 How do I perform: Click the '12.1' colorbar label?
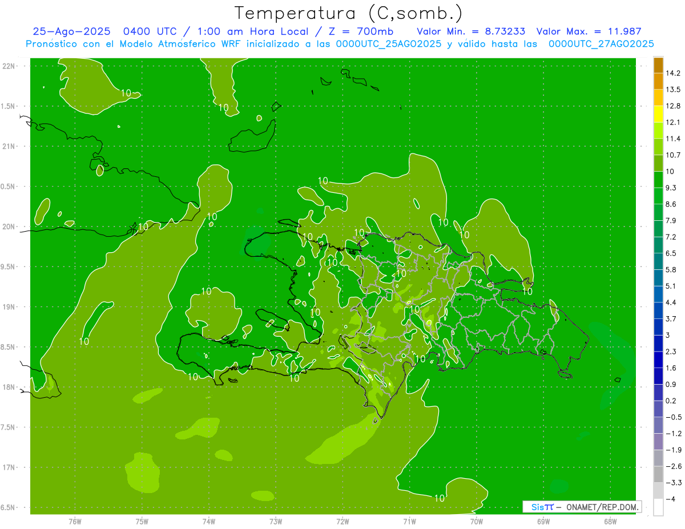point(674,122)
